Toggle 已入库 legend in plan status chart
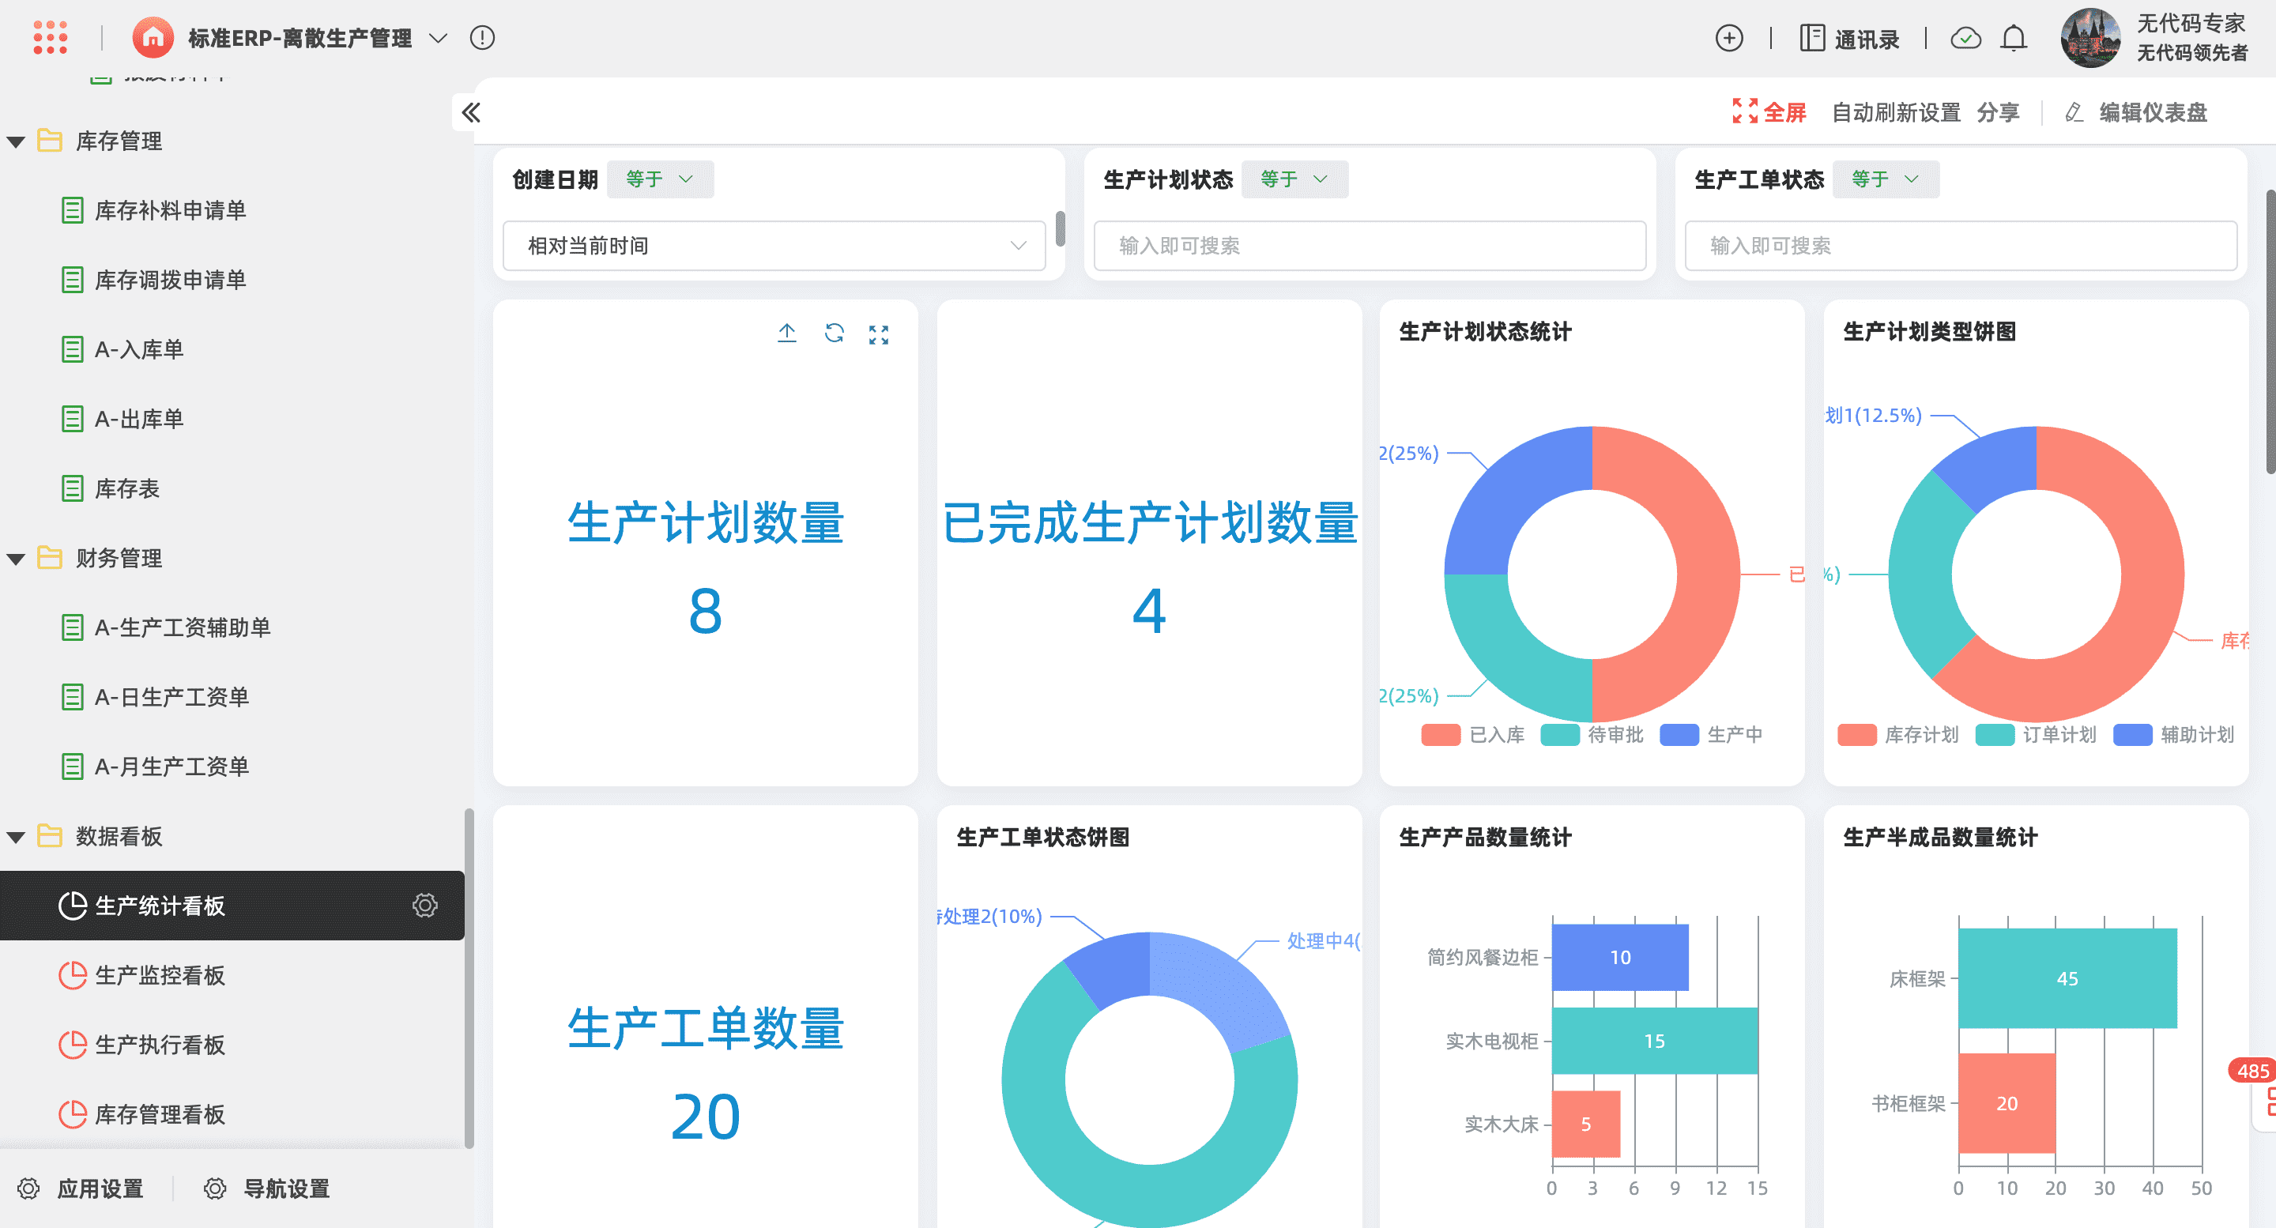 1473,735
